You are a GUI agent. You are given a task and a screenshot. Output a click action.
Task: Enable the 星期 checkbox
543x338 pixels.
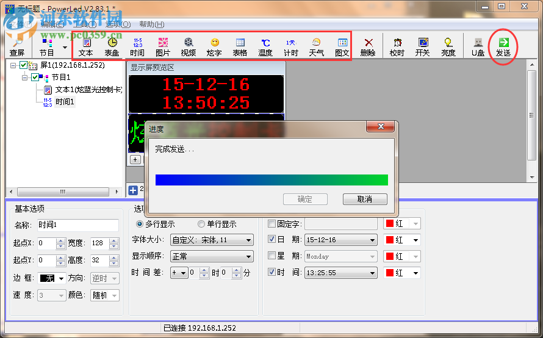click(272, 256)
